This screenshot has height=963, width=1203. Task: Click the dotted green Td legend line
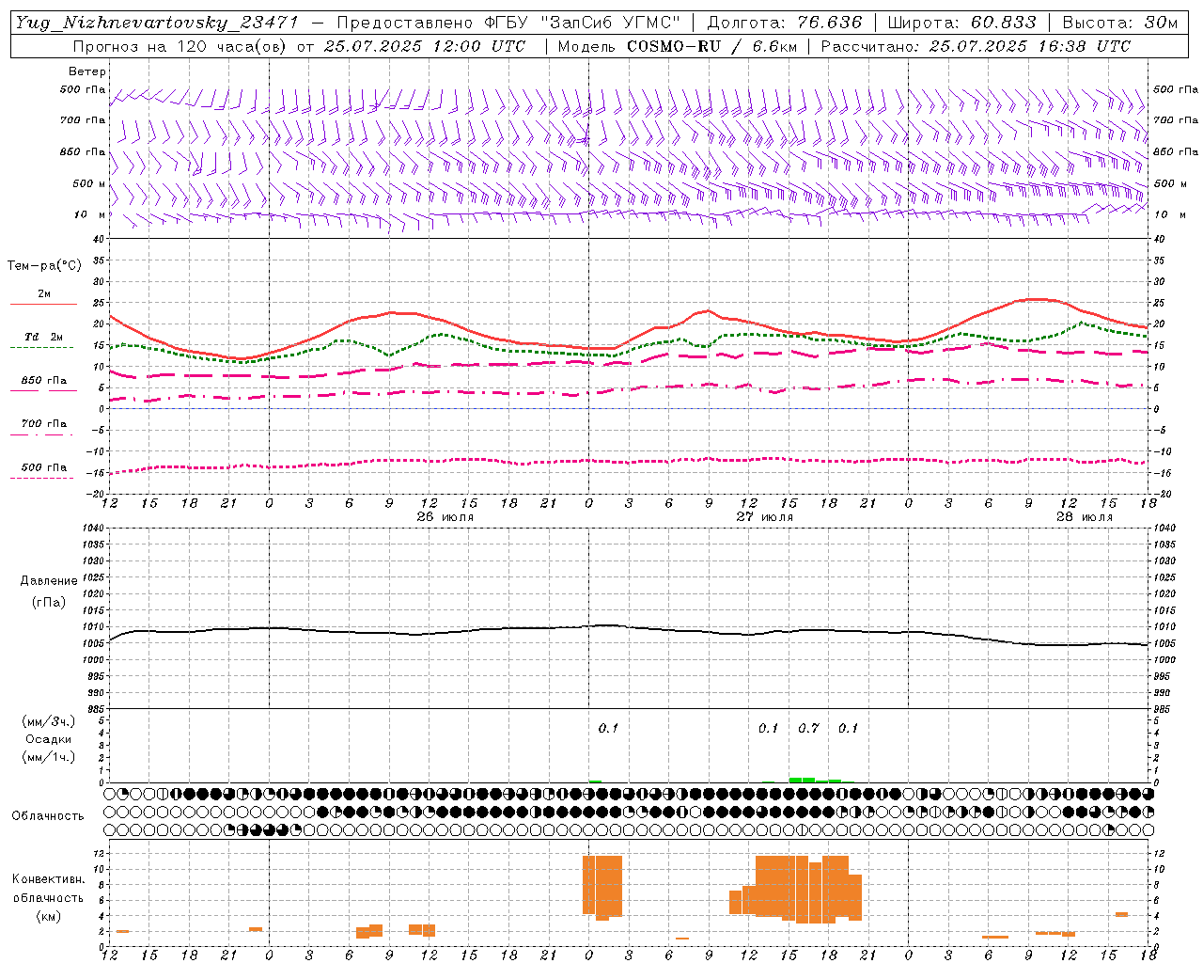42,348
